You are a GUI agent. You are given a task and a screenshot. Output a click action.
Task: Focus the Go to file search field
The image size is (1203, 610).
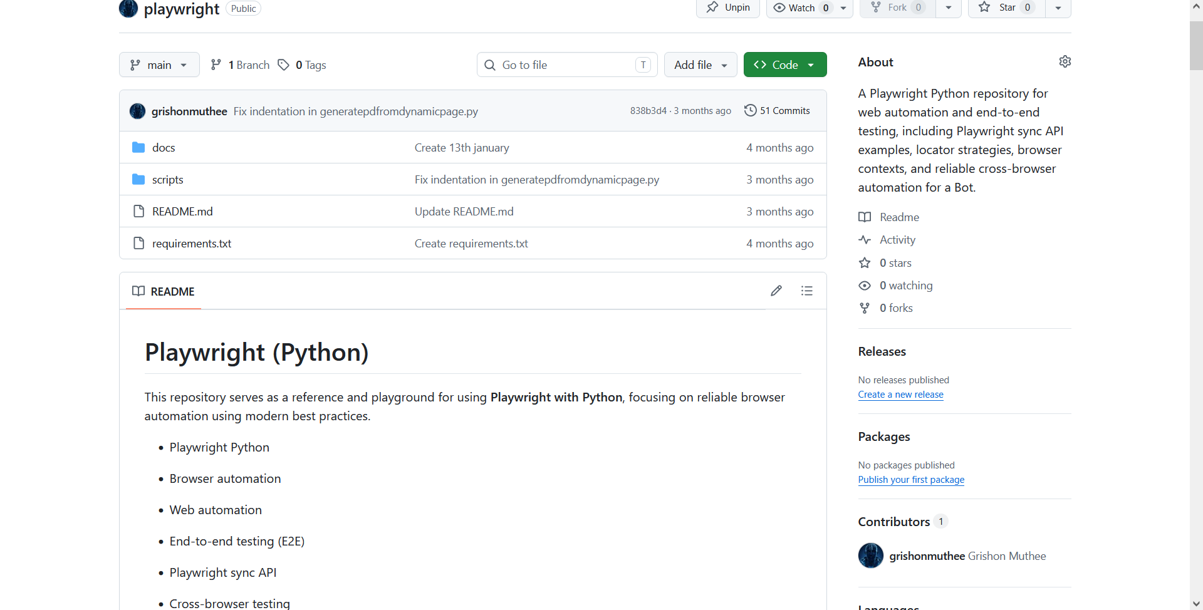(x=567, y=65)
